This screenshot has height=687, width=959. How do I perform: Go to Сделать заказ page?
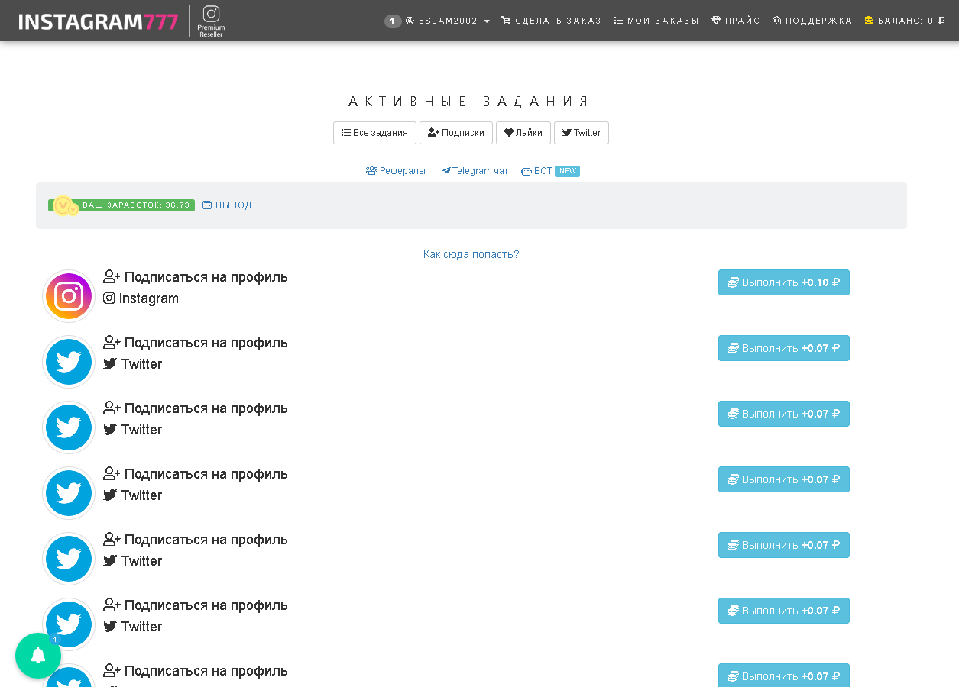(551, 21)
